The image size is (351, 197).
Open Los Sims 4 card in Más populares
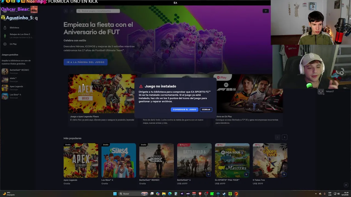click(119, 160)
